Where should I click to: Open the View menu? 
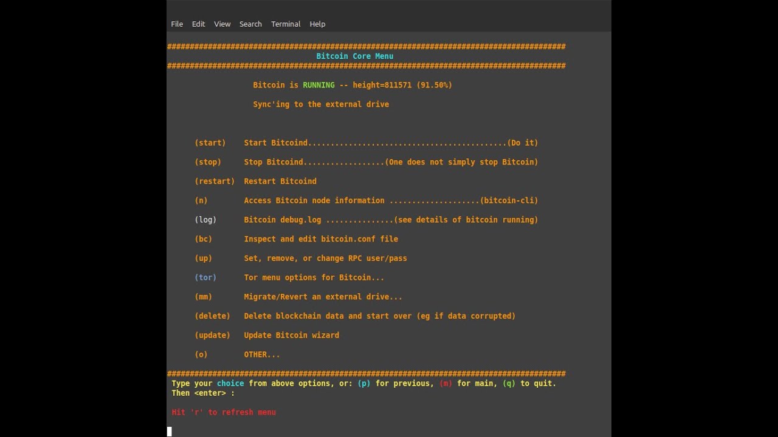click(222, 24)
